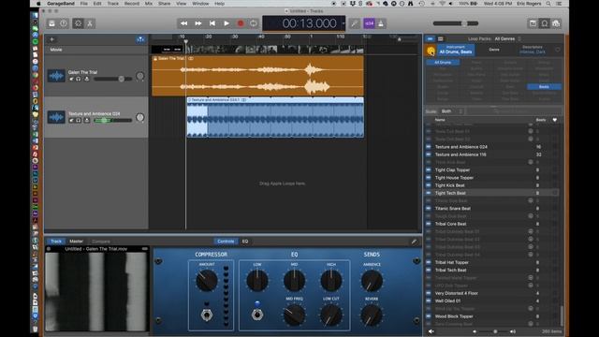Lock the Galen The Trial track
599x337 pixels.
(87, 79)
